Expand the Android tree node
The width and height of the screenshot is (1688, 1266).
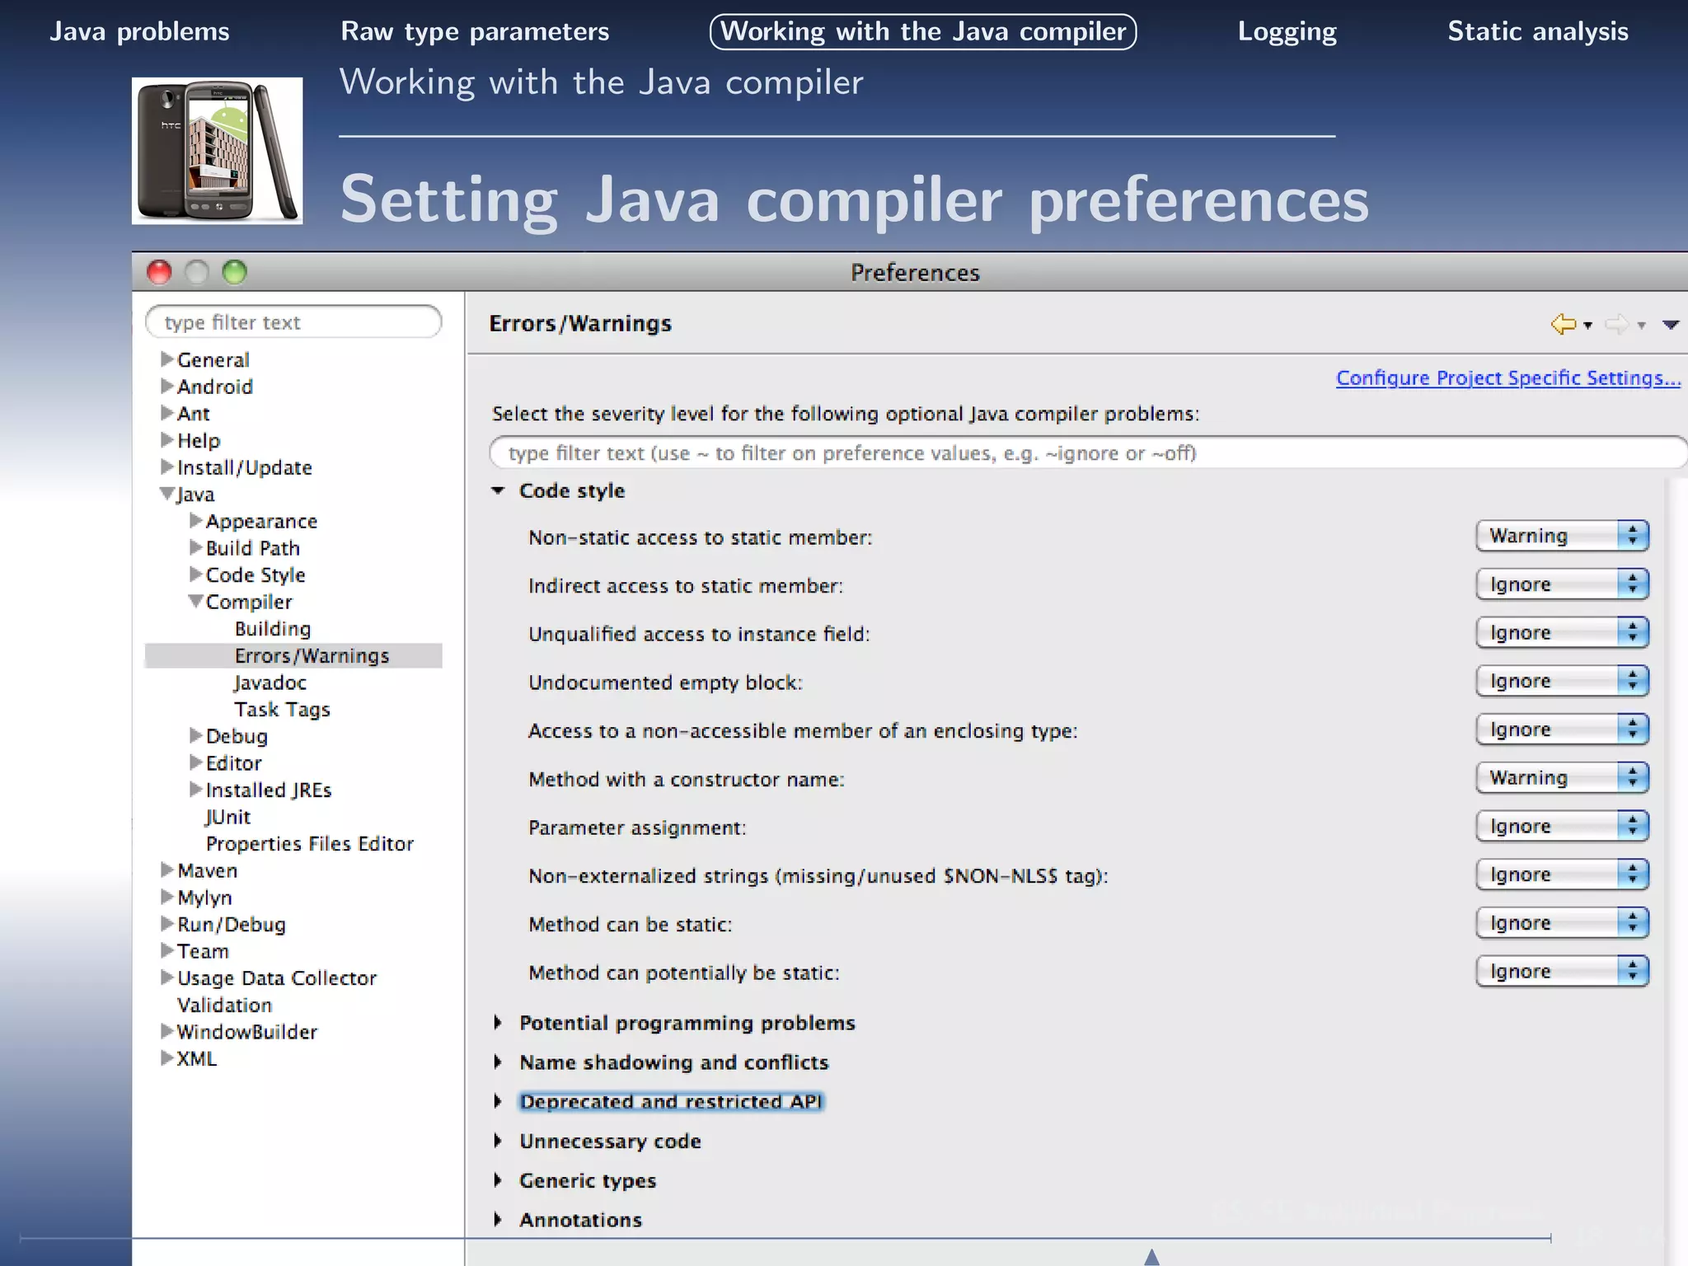coord(167,386)
